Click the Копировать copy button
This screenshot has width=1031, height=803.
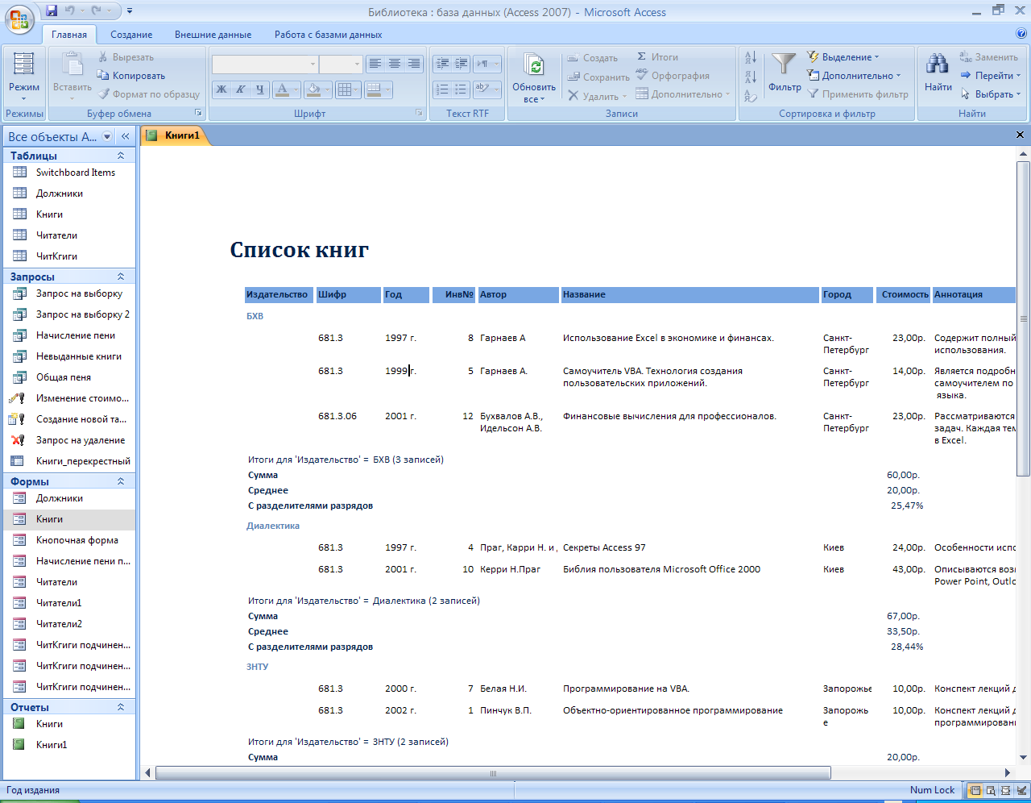[x=131, y=76]
